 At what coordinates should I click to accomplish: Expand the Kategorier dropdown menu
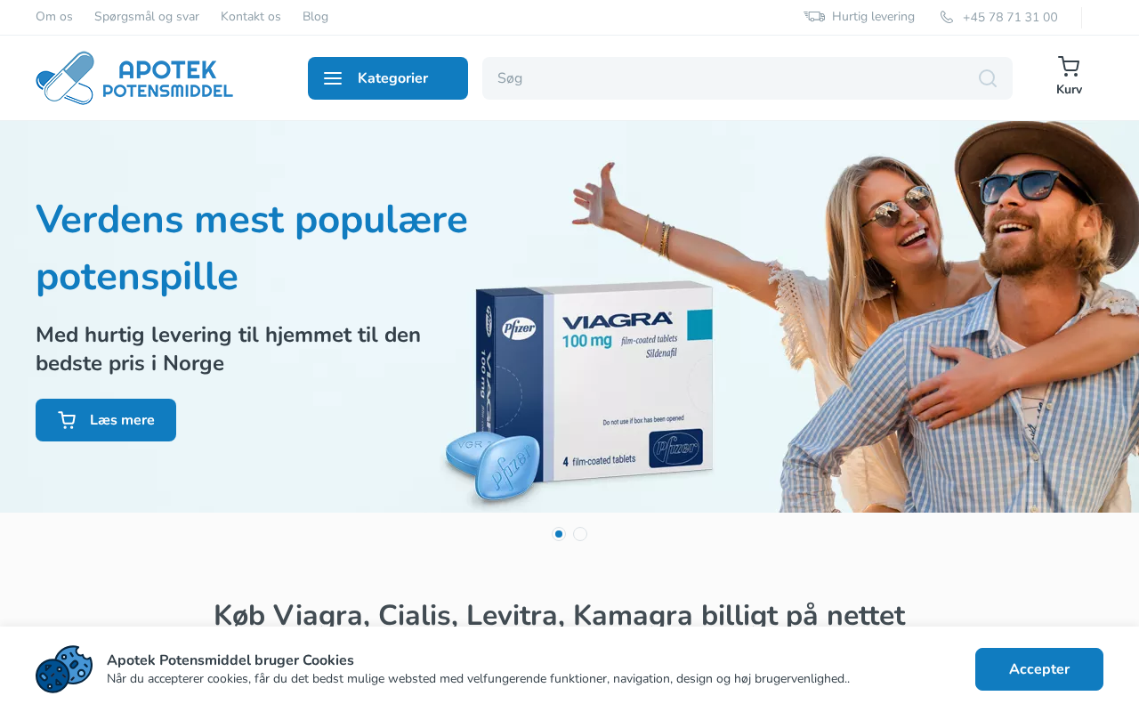coord(388,78)
